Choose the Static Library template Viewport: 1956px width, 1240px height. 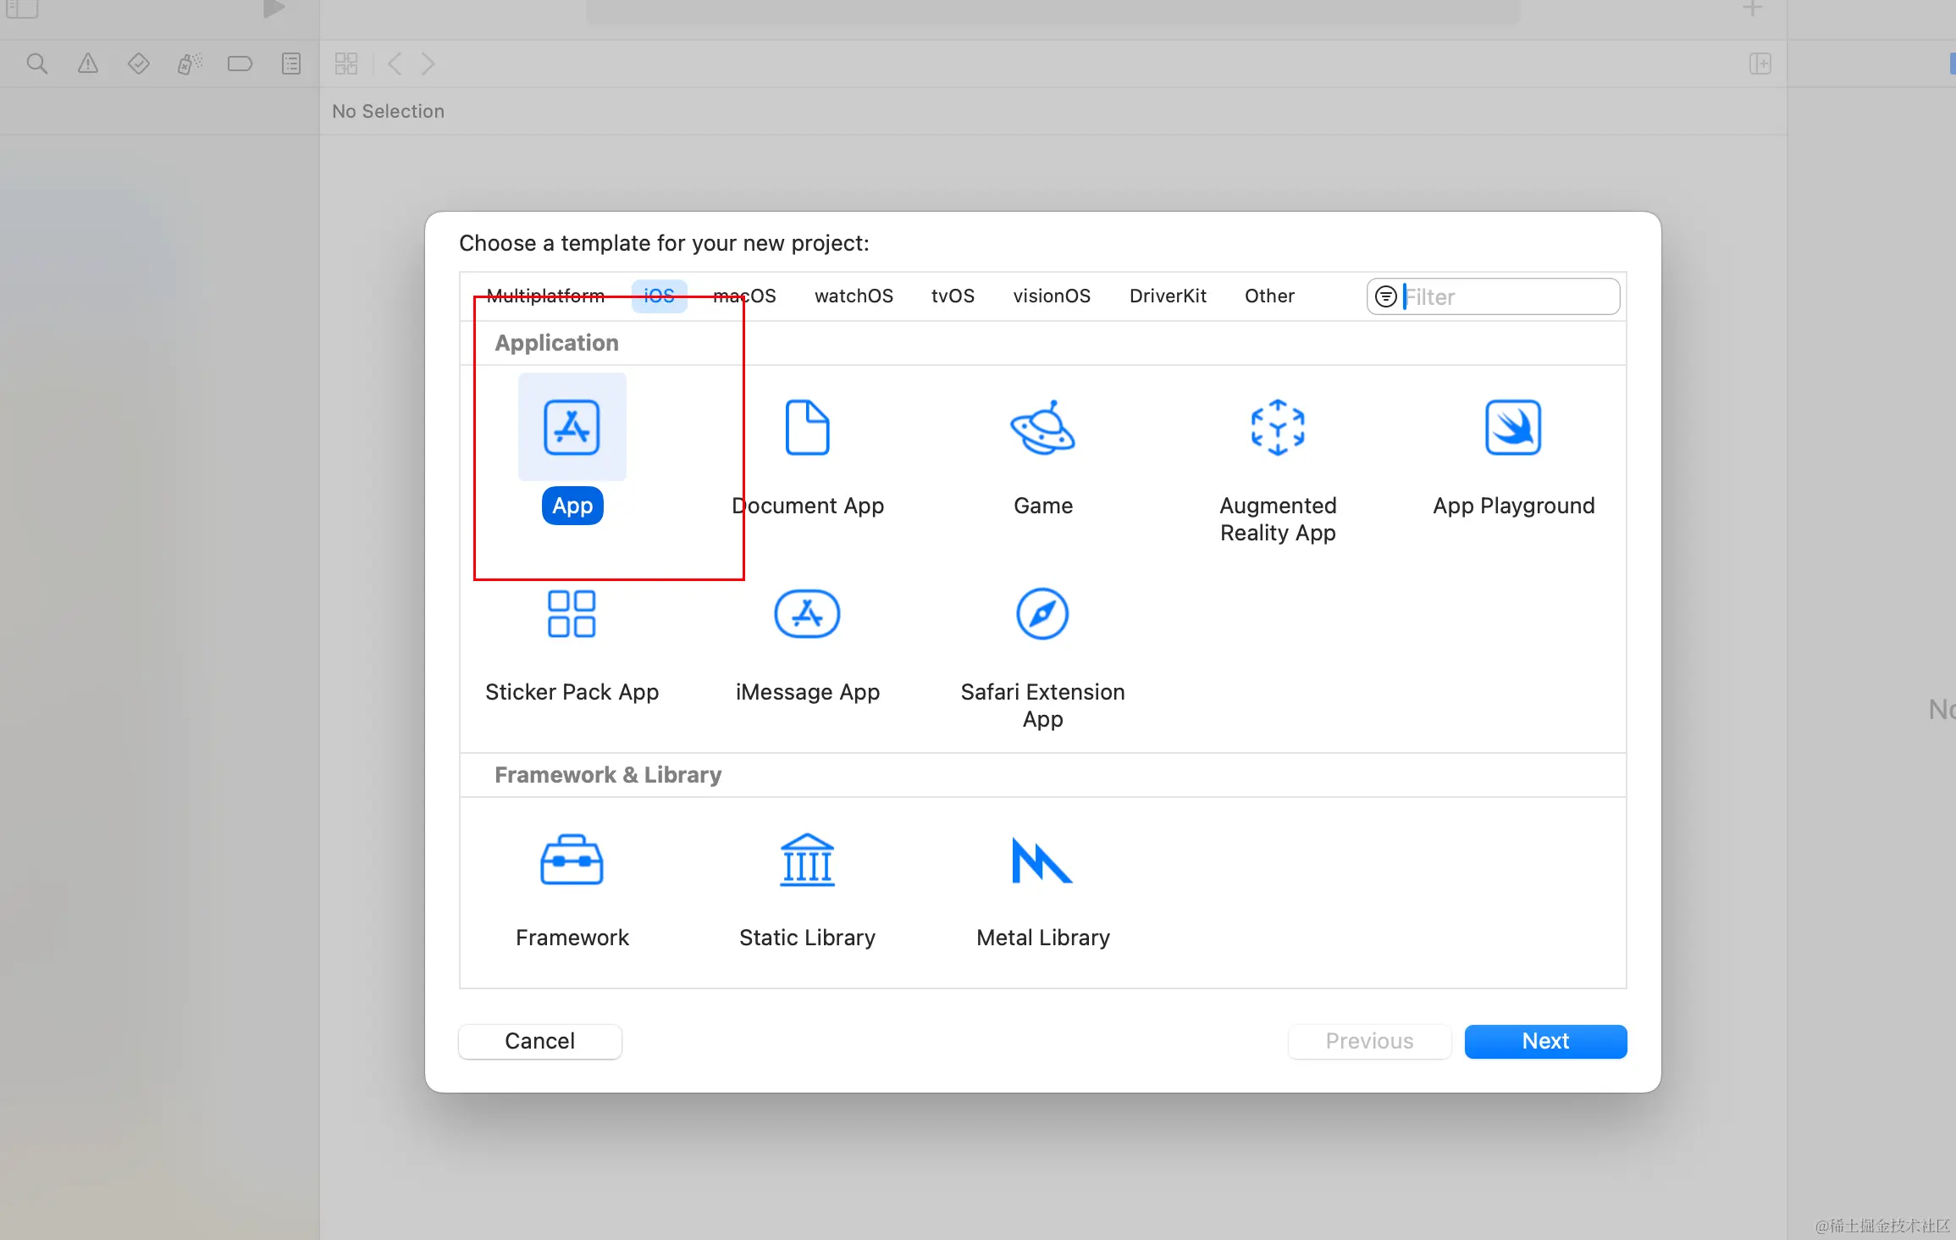[807, 860]
